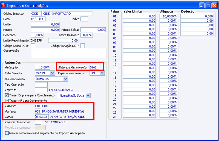Image resolution: width=219 pixels, height=141 pixels.
Task: Open the Espécie Vencimento dropdown
Action: click(102, 73)
